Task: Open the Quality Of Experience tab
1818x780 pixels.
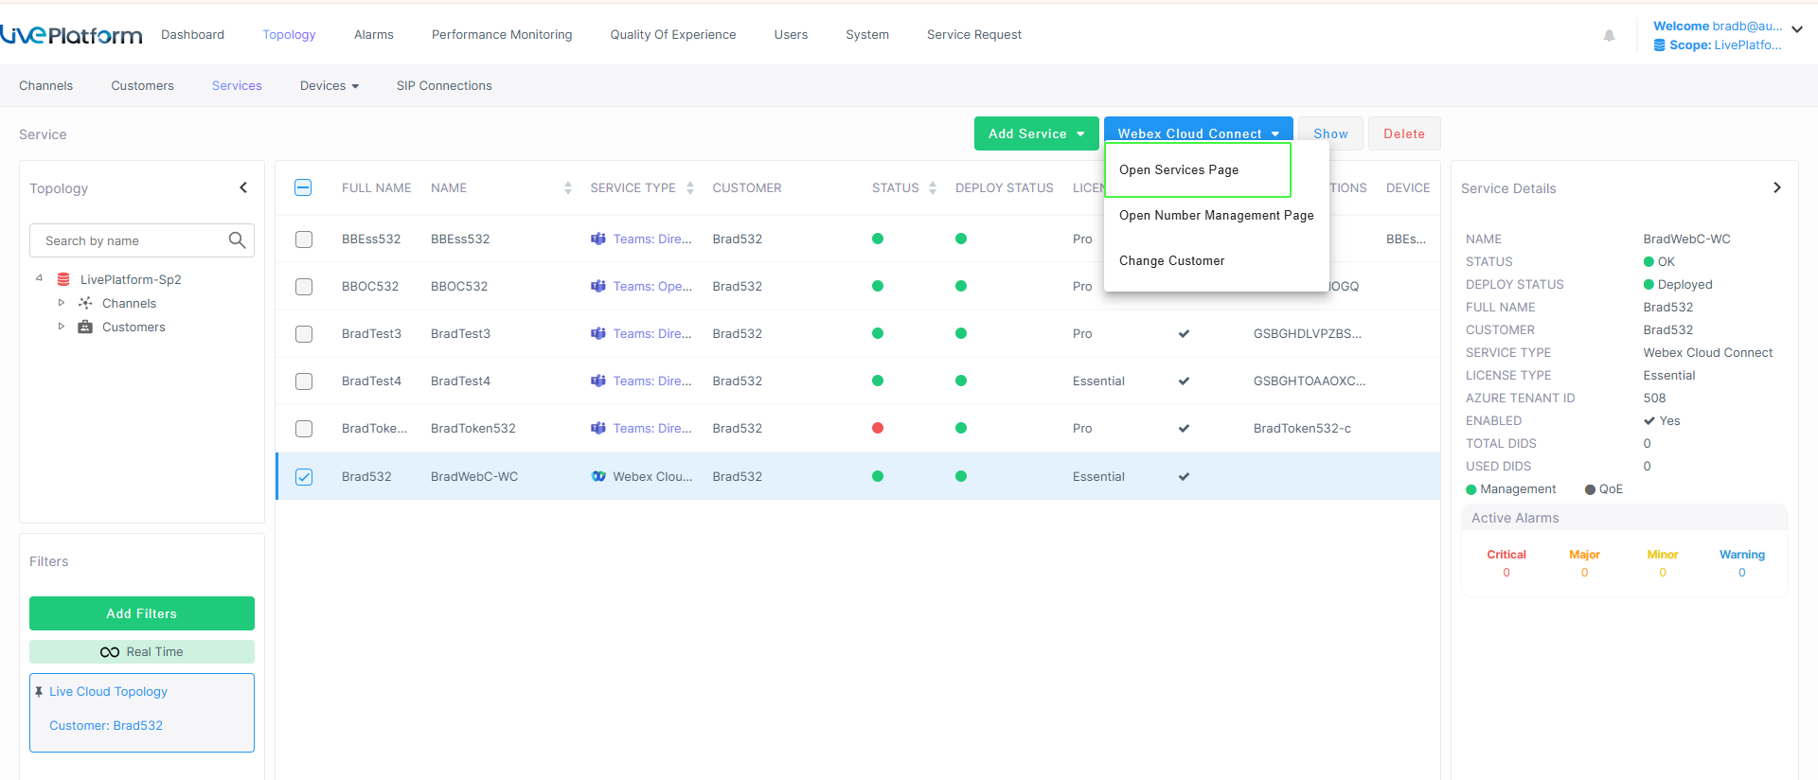Action: [673, 35]
